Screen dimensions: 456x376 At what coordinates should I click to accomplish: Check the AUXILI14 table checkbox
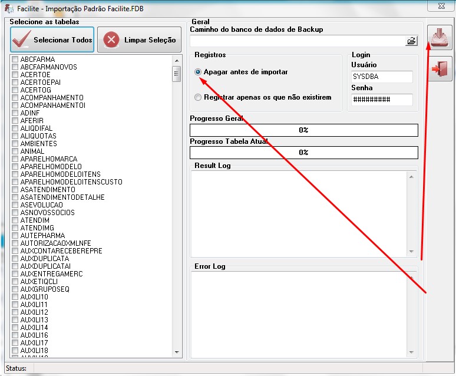15,328
